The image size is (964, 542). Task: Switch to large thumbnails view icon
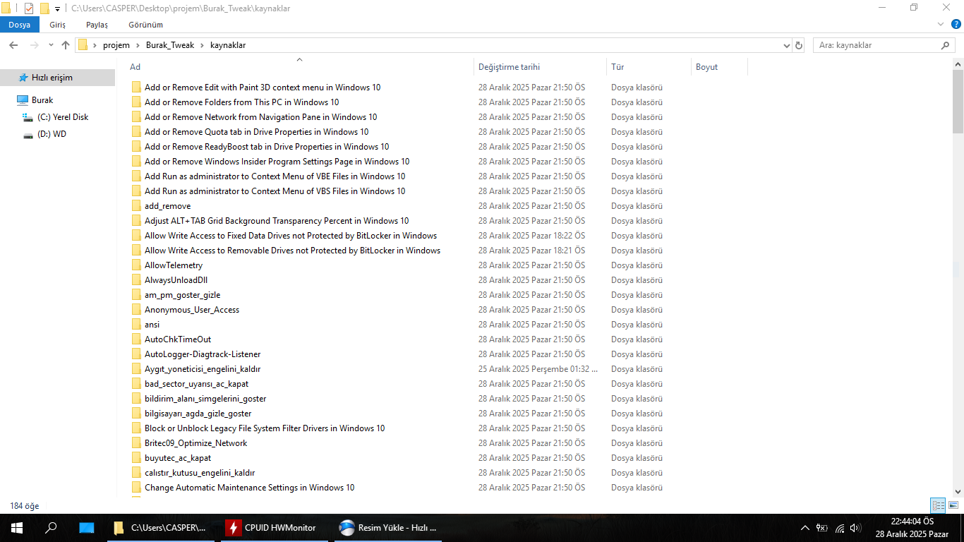coord(953,505)
